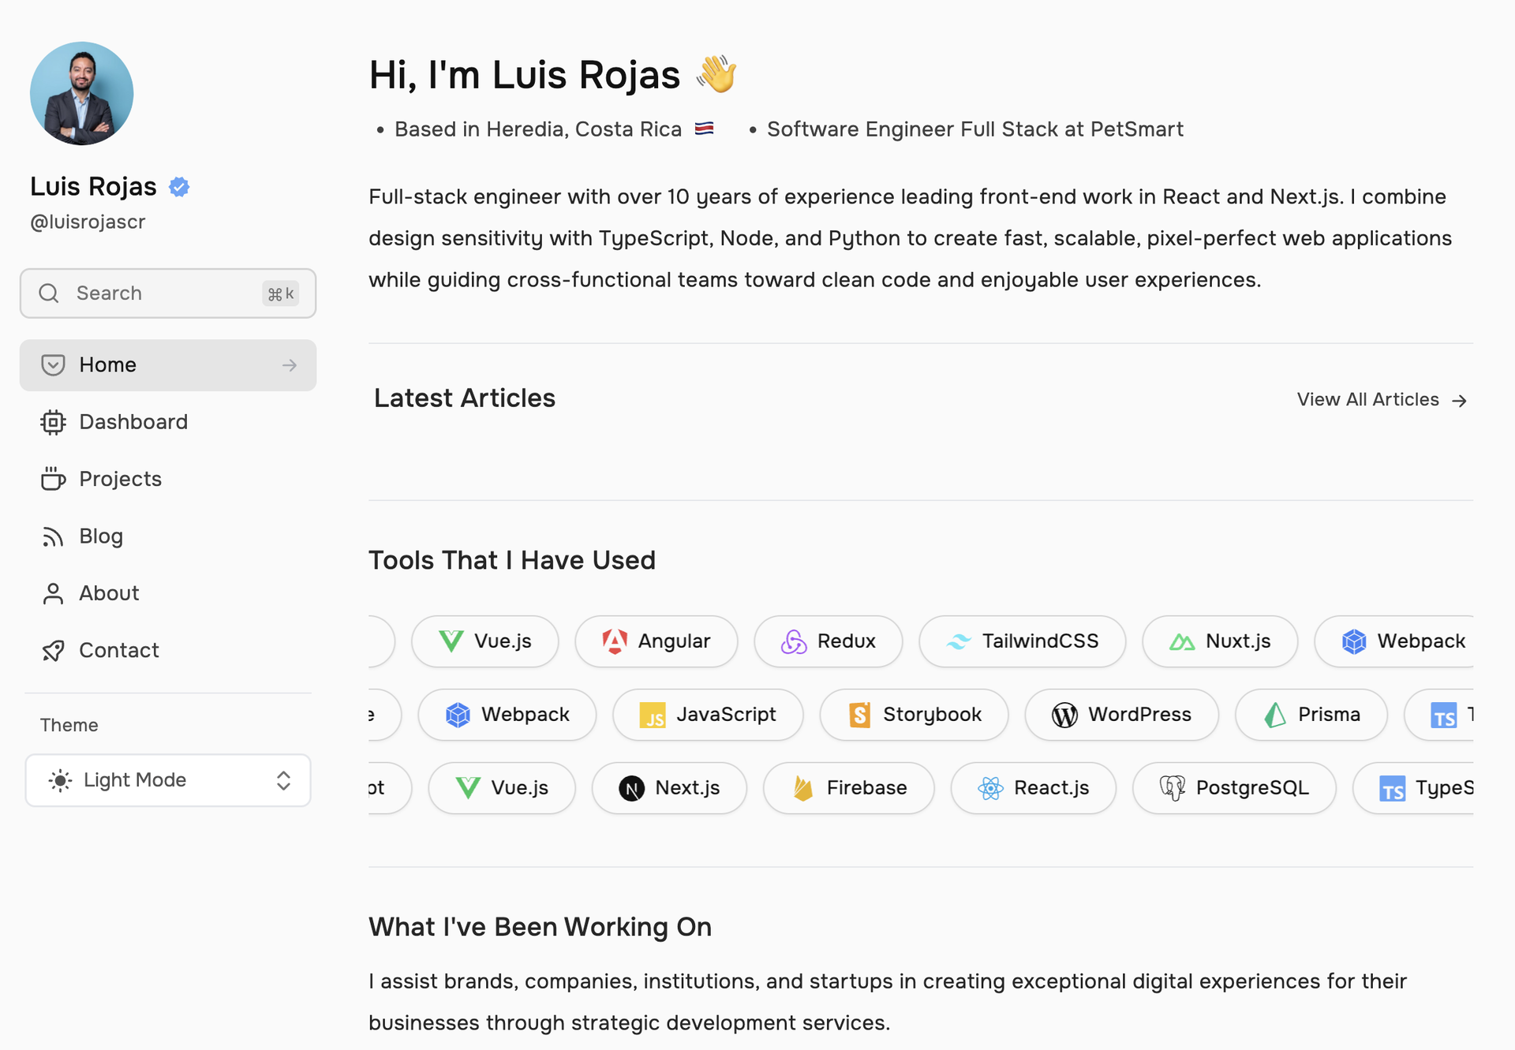Click the Nuxt.js tool chip
The width and height of the screenshot is (1515, 1050).
[1220, 641]
